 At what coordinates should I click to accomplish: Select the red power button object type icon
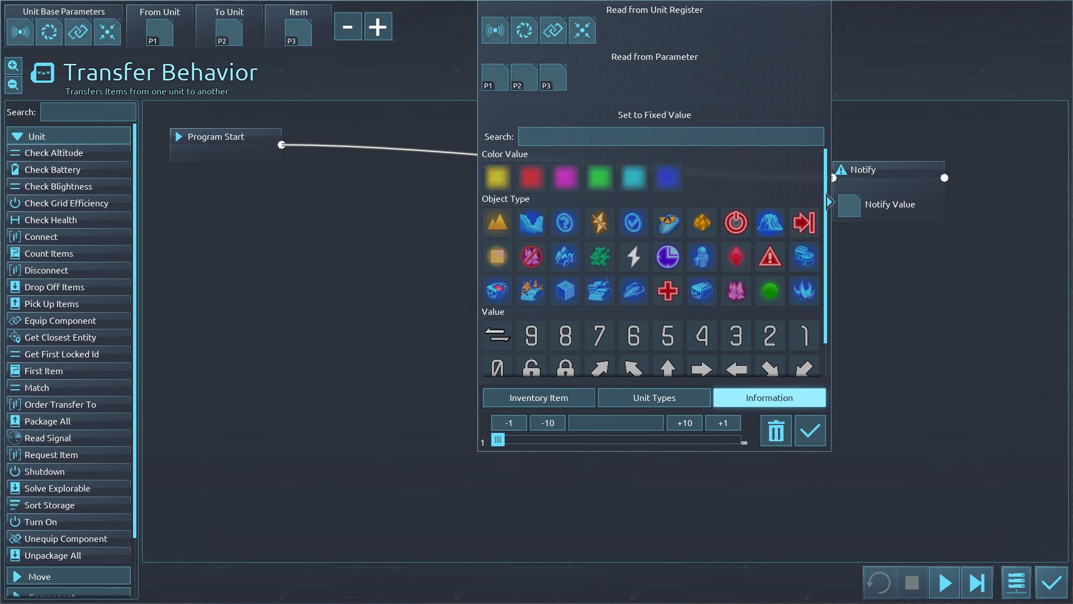(735, 223)
